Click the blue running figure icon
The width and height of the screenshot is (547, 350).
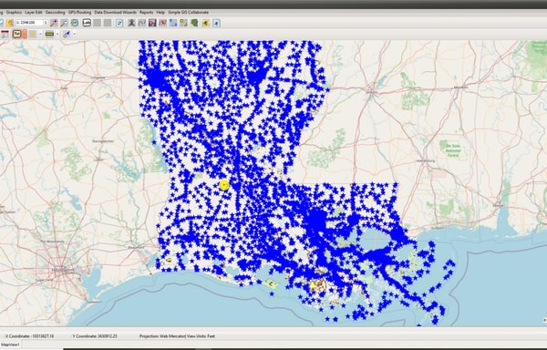pyautogui.click(x=217, y=23)
